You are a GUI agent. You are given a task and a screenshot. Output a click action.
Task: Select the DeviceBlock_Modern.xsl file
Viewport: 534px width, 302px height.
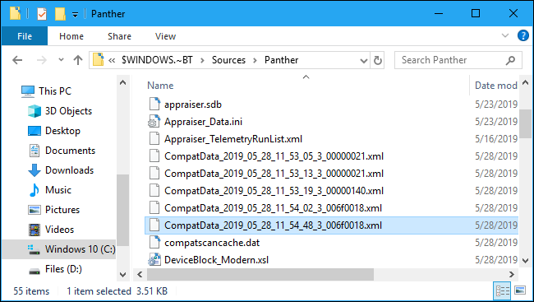[x=216, y=260]
